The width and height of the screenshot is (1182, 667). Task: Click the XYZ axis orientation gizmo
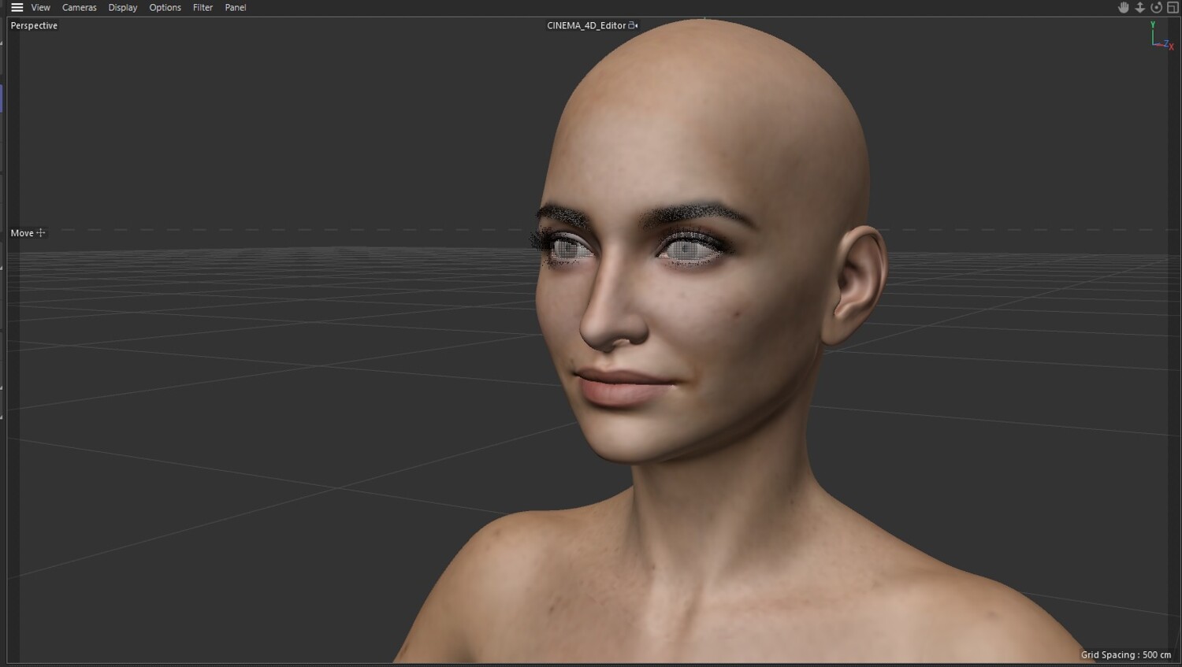click(1162, 36)
